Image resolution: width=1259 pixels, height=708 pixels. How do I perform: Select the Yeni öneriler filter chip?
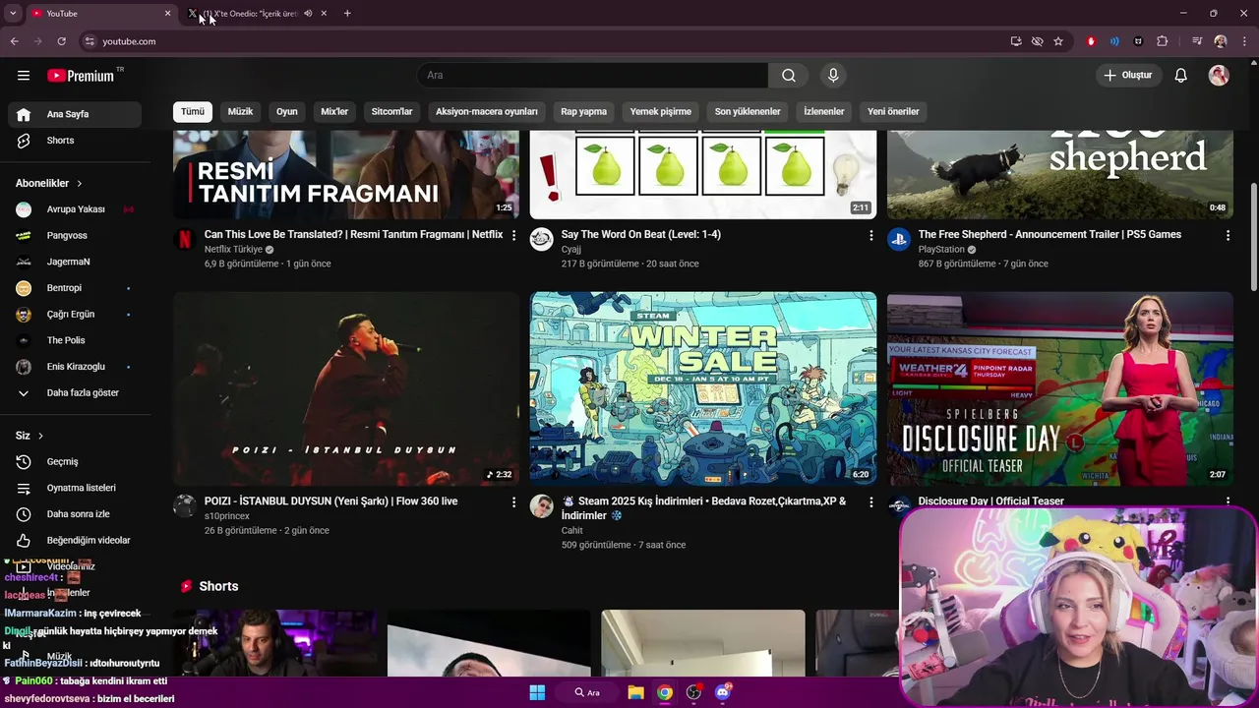click(x=893, y=111)
